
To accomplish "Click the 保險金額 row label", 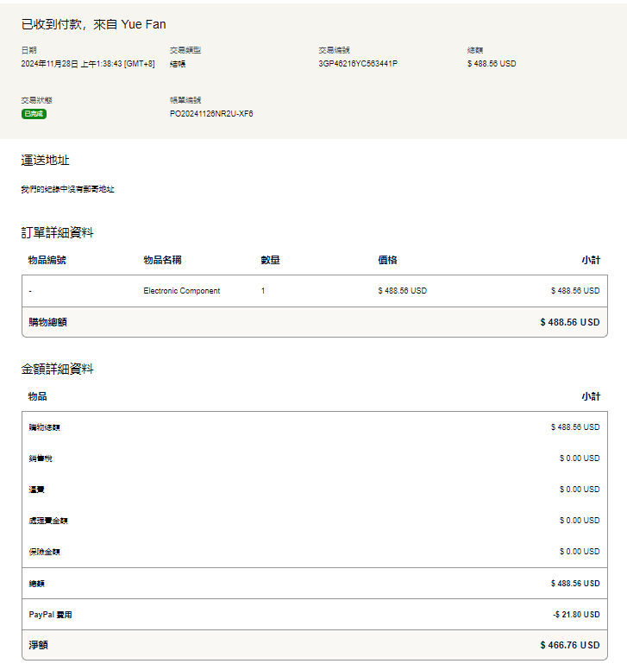I will [x=44, y=552].
